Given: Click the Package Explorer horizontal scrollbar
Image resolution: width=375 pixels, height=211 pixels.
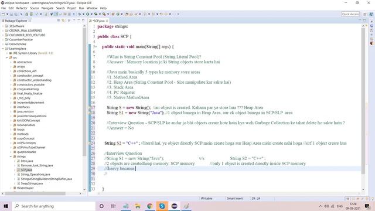Looking at the screenshot, I should pos(35,193).
